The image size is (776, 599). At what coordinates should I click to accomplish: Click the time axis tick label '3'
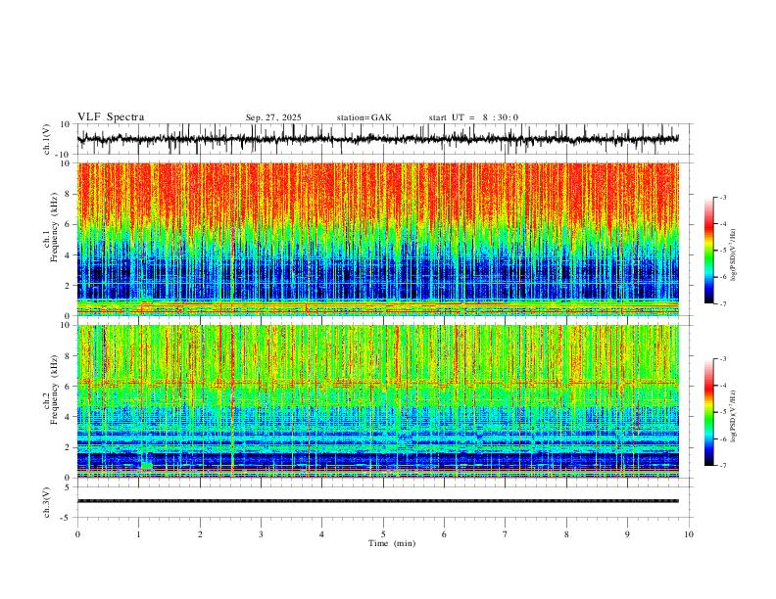(x=261, y=534)
